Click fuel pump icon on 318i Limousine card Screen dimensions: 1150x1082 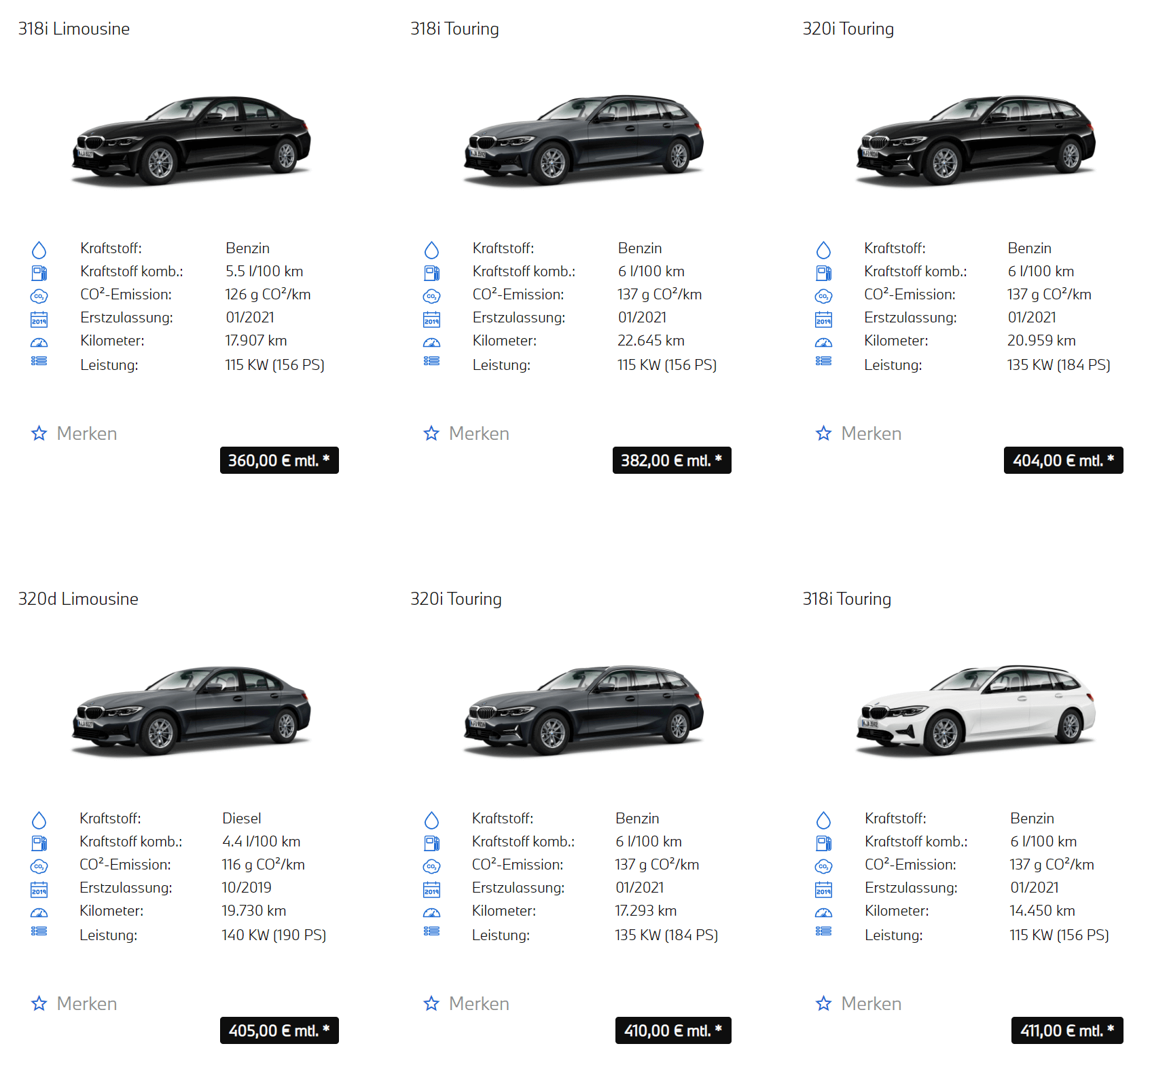(x=39, y=273)
